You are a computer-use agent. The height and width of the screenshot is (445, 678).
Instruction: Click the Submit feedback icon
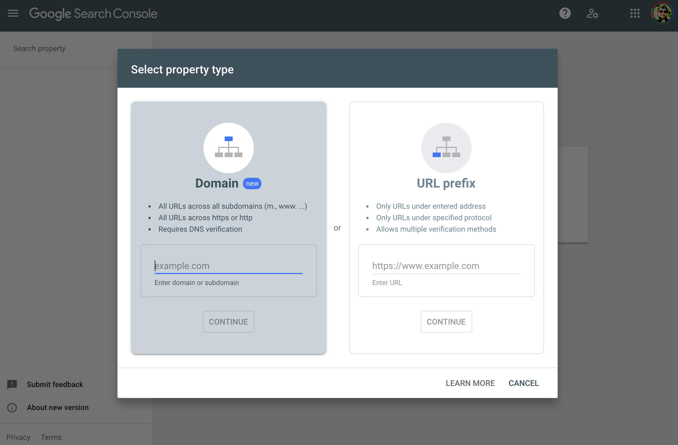coord(12,385)
